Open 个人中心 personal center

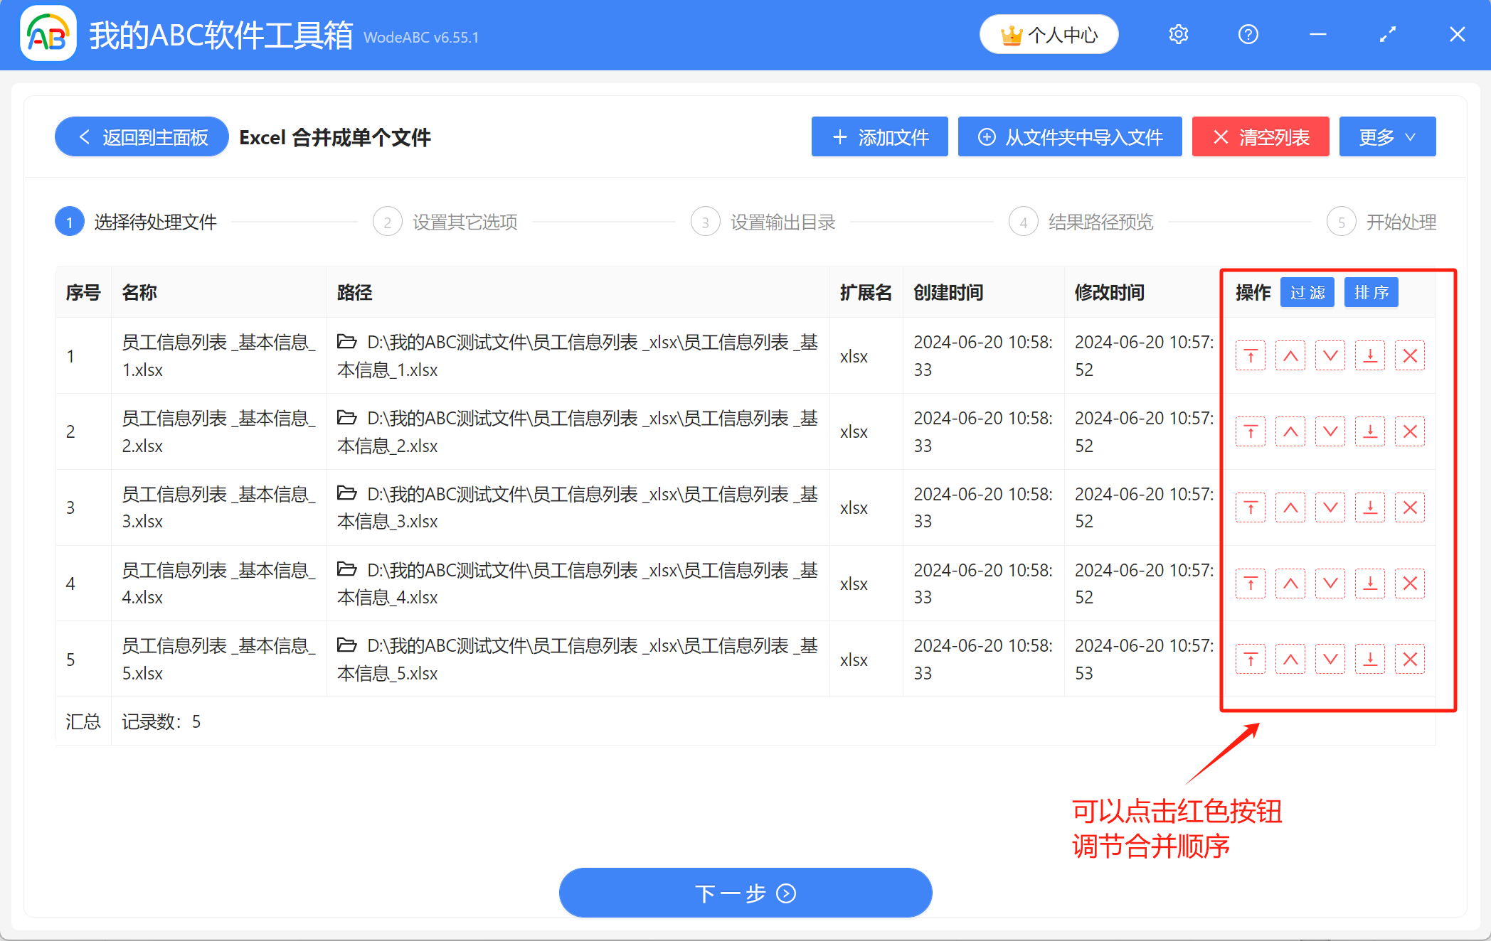1049,33
